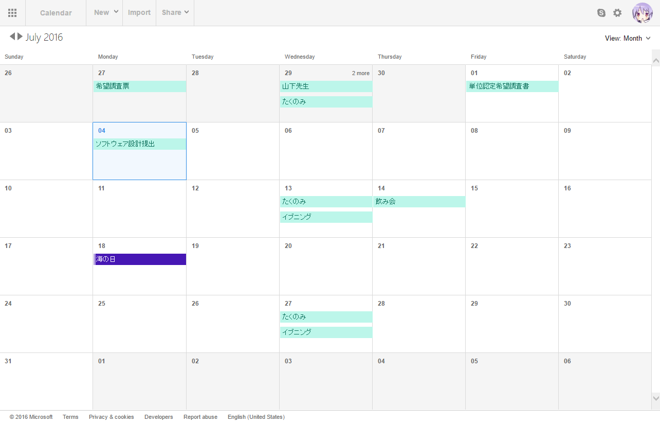Open イブニング event on July 13
Viewport: 660px width, 424px height.
pos(326,217)
